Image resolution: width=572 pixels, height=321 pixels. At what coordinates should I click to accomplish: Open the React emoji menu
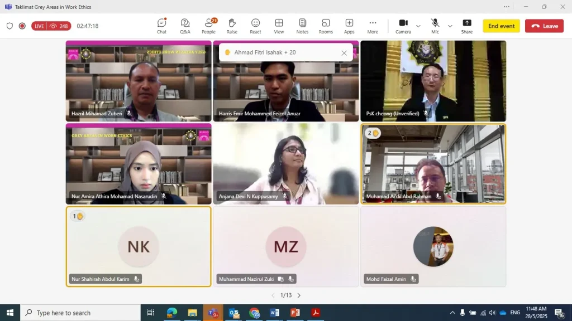(x=255, y=26)
